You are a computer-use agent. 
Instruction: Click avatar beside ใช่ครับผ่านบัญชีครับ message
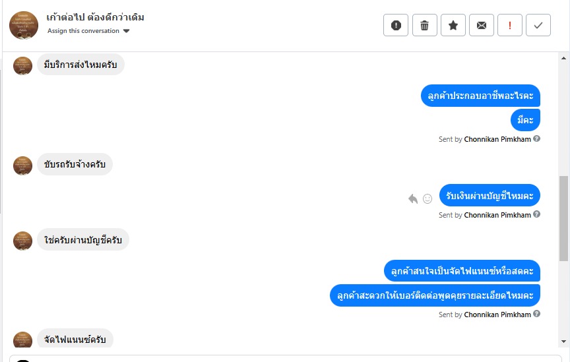pos(22,241)
